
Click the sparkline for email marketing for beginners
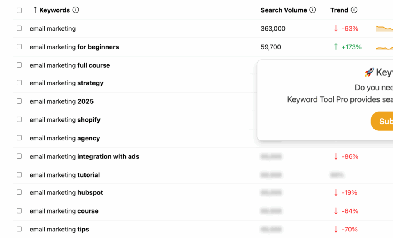(385, 47)
